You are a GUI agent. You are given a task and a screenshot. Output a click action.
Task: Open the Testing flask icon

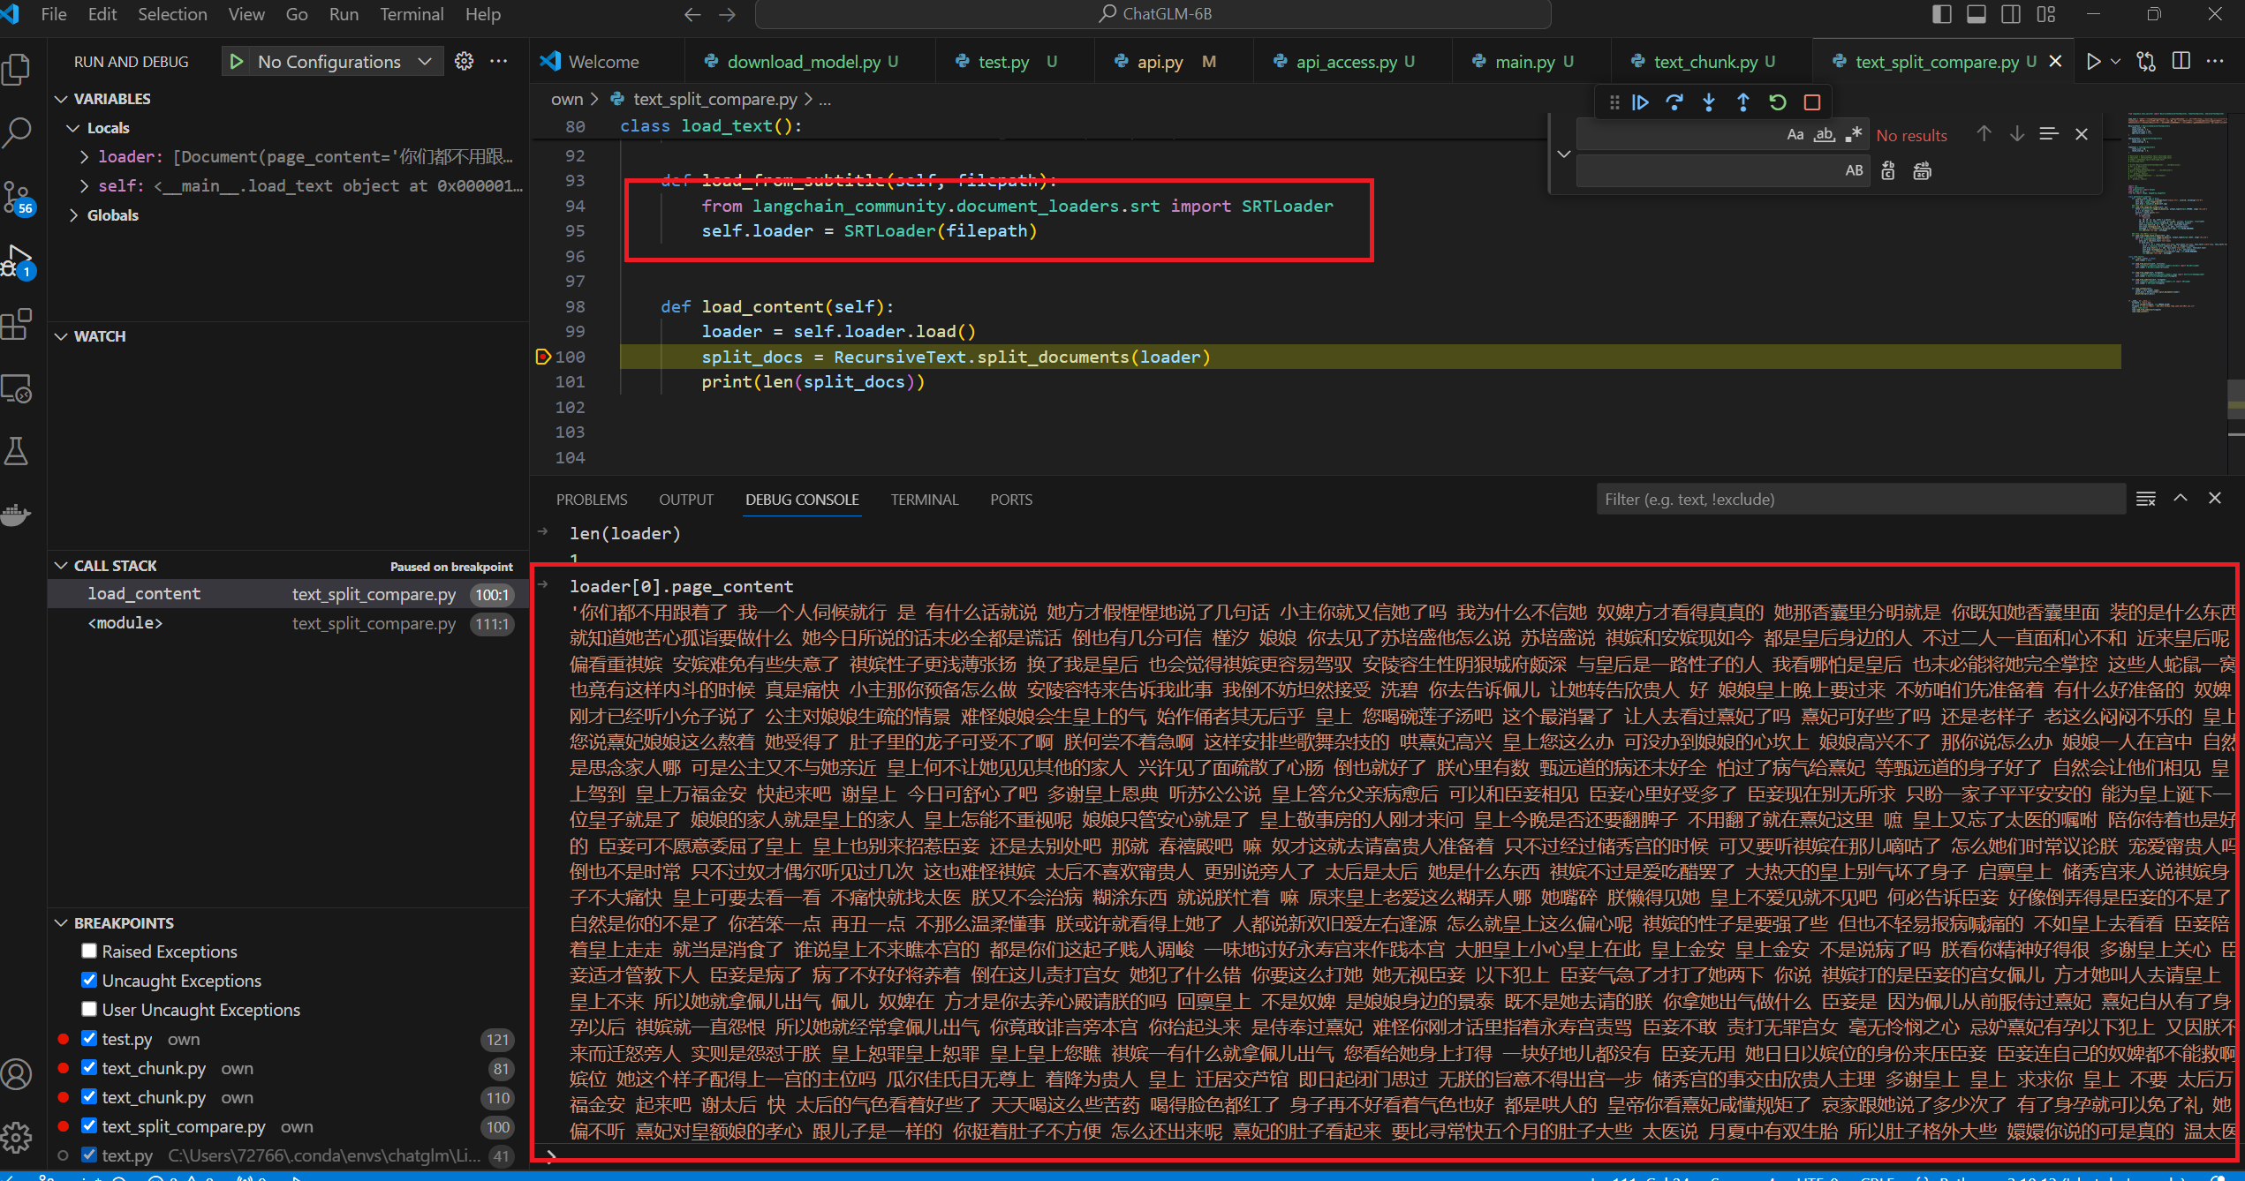17,452
